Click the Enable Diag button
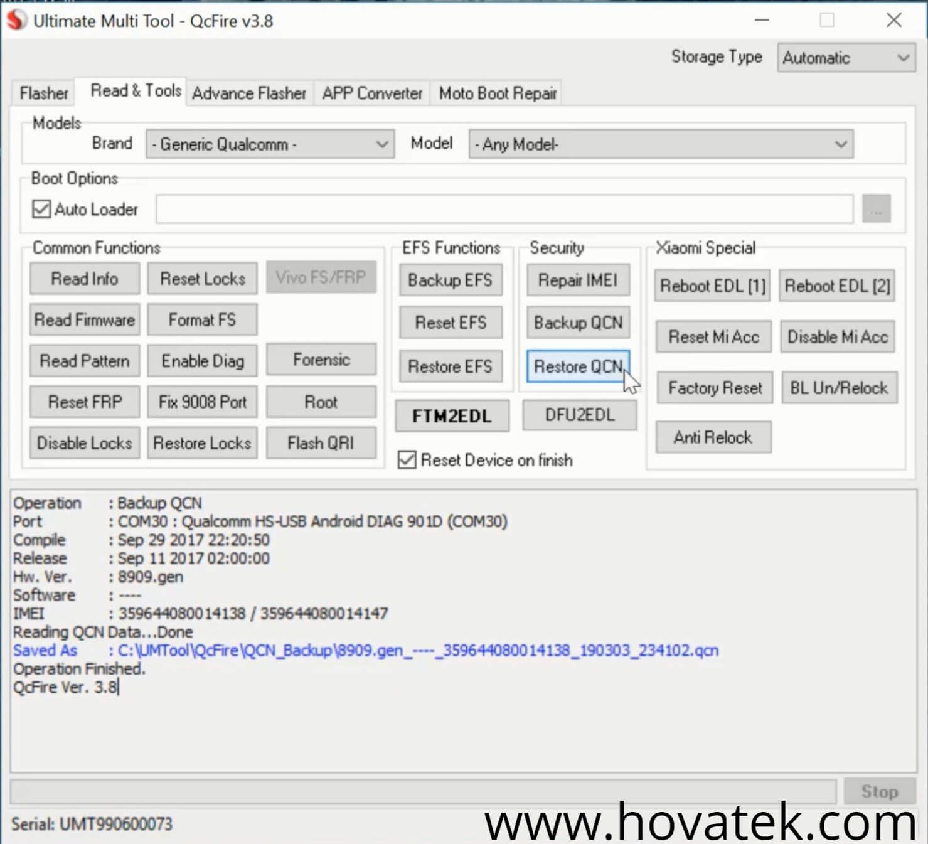This screenshot has height=844, width=928. click(202, 361)
